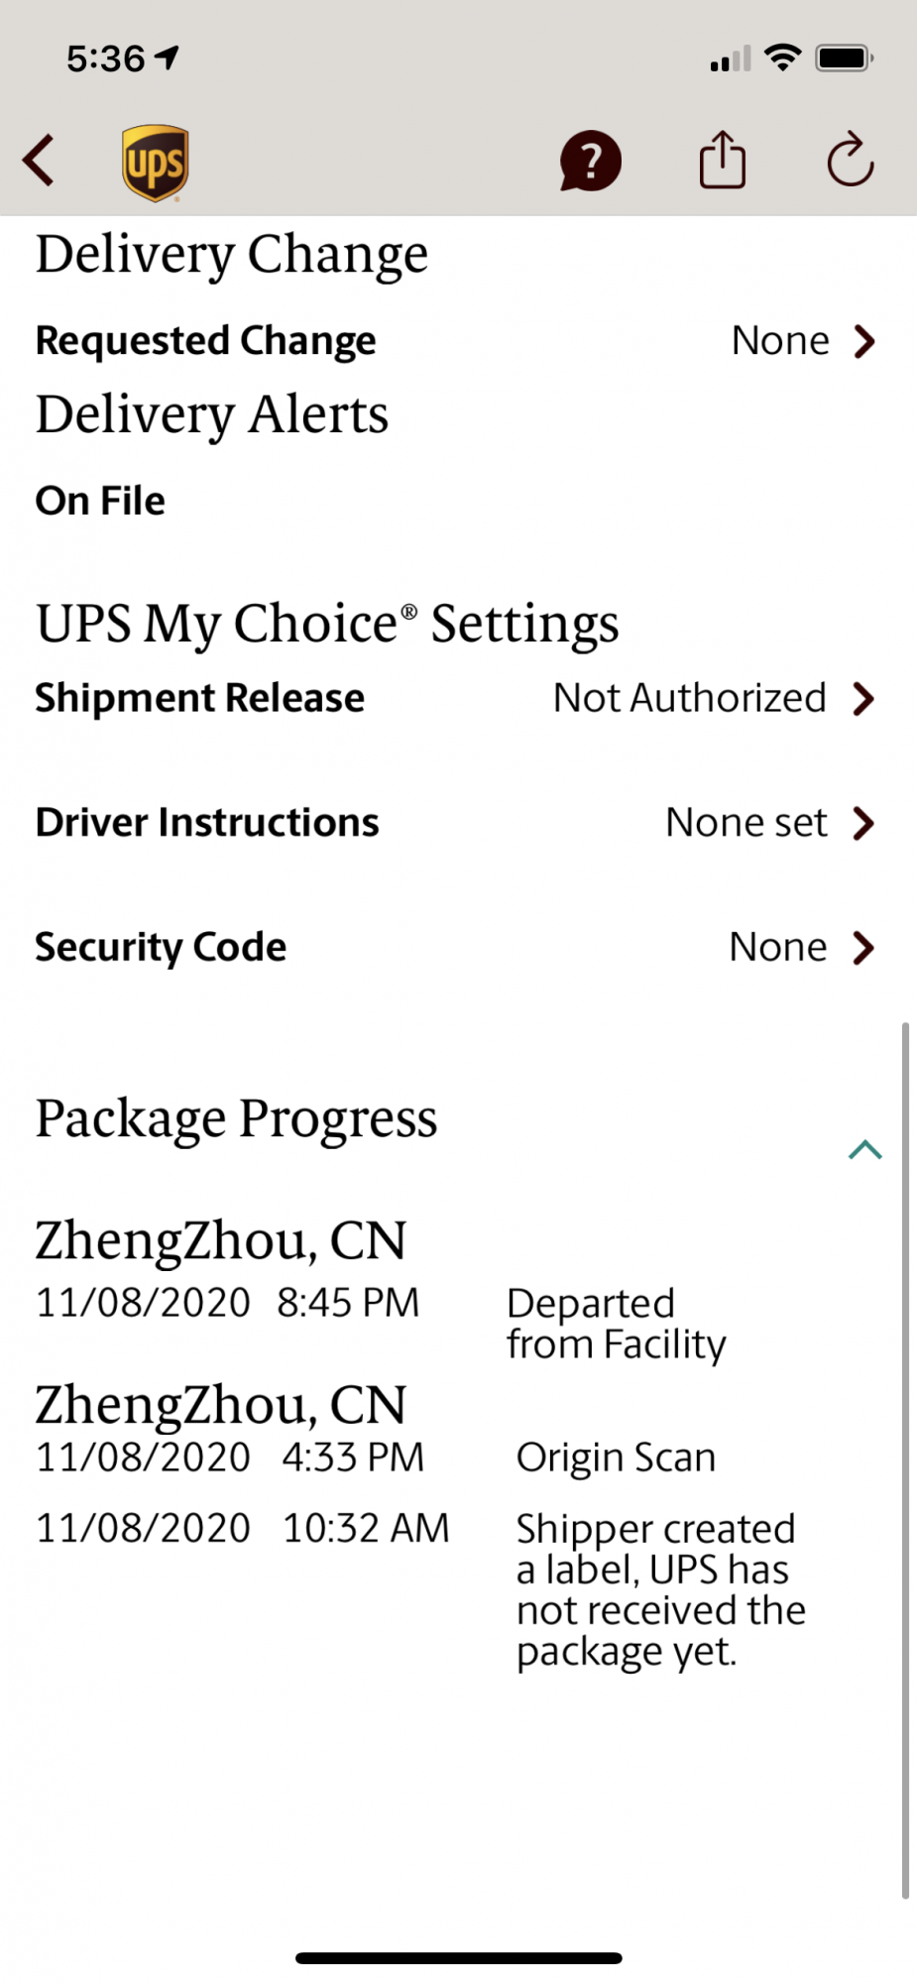Tap the On File delivery alerts text
Screen dimensions: 917x1983
coord(100,501)
